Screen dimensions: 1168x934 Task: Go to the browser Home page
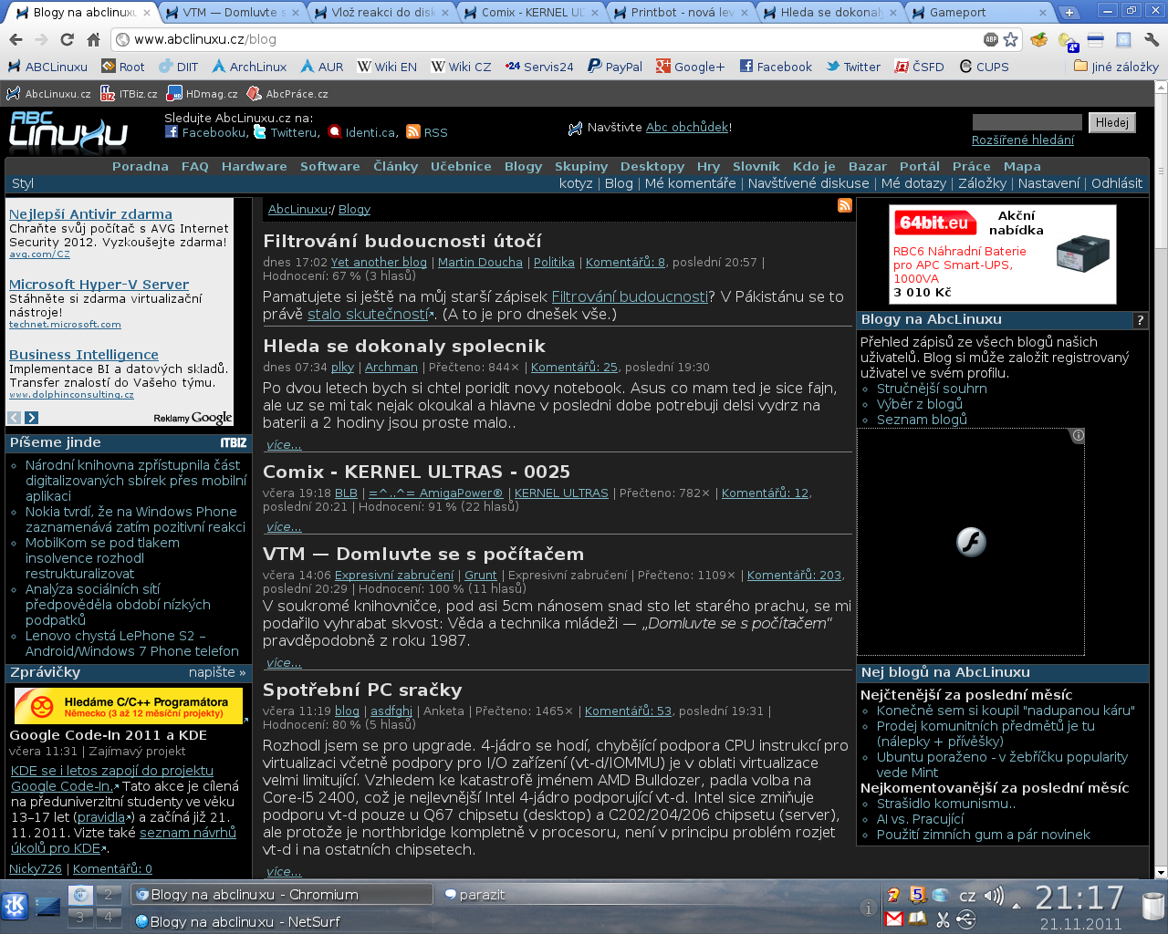[93, 39]
